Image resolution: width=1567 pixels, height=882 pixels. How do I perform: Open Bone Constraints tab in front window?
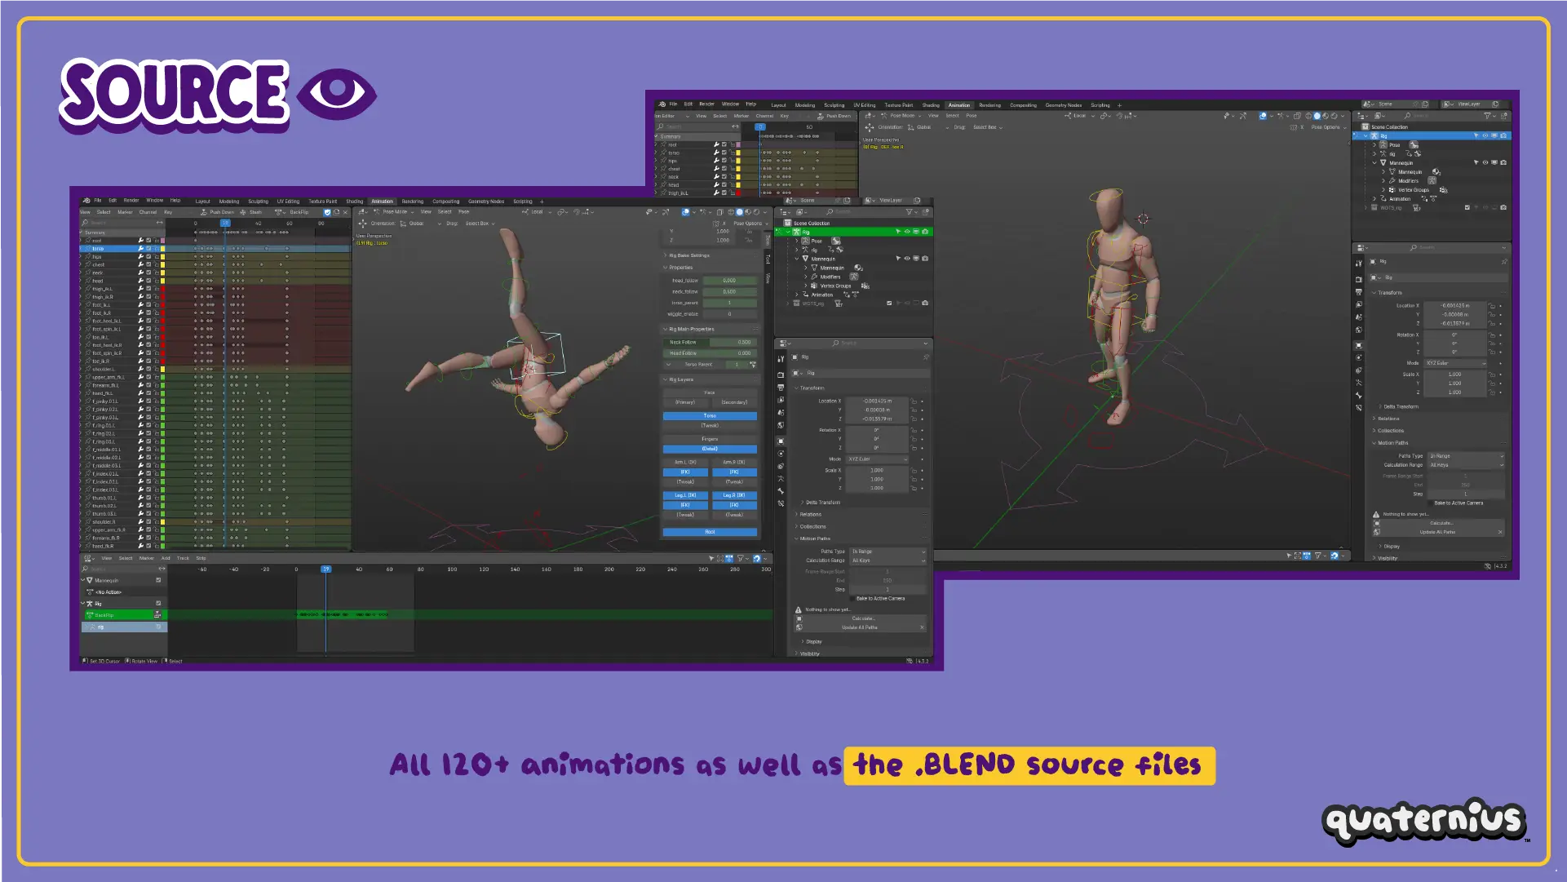click(781, 503)
